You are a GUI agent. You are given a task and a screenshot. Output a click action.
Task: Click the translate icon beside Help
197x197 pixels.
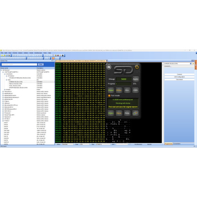[x=135, y=113]
